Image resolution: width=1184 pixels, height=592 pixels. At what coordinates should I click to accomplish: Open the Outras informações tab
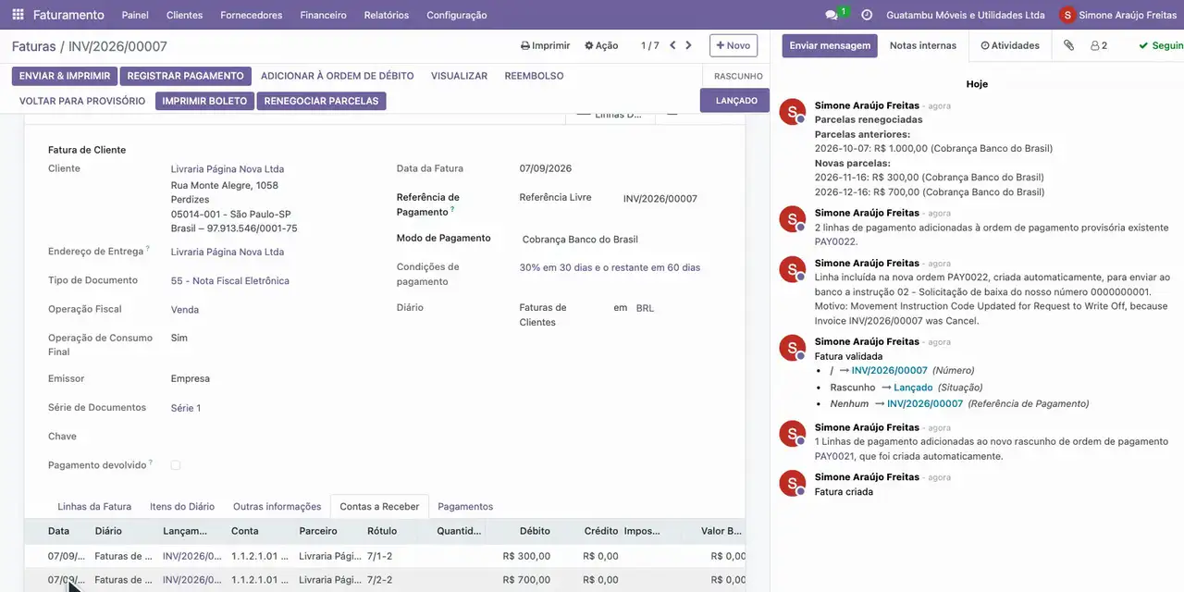pyautogui.click(x=277, y=507)
